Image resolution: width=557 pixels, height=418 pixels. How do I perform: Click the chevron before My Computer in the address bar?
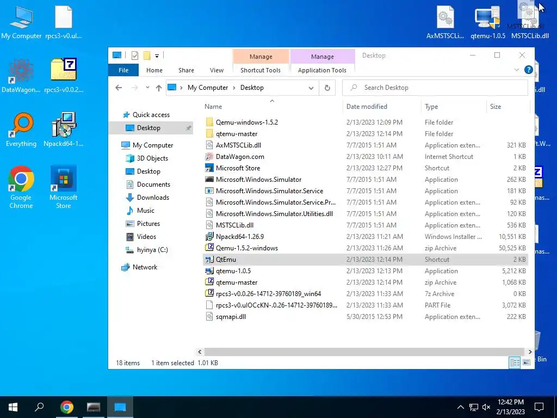182,88
